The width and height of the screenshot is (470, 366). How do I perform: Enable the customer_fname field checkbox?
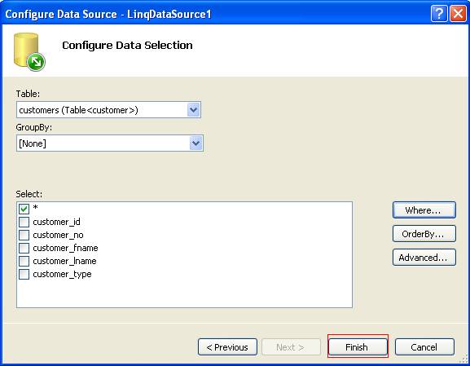point(24,248)
